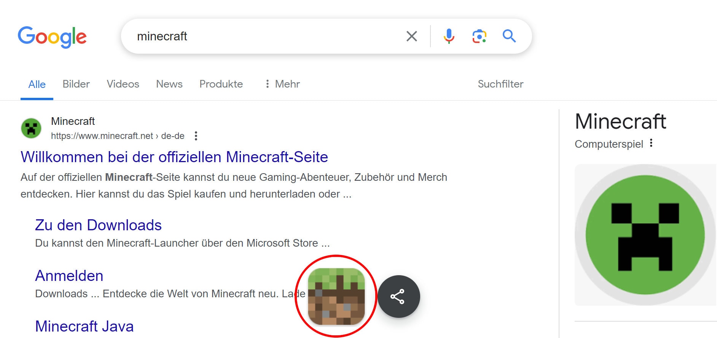Expand the Mehr menu
The width and height of the screenshot is (717, 338).
coord(282,84)
